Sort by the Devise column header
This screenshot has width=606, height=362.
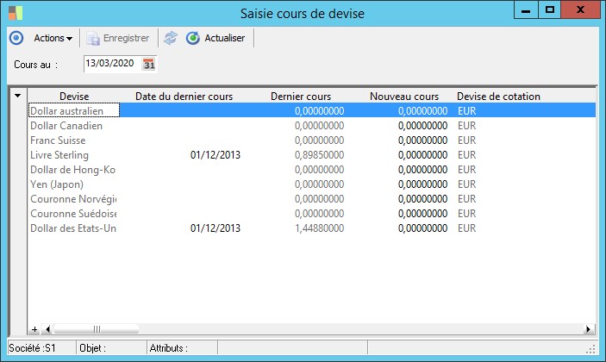pos(74,97)
